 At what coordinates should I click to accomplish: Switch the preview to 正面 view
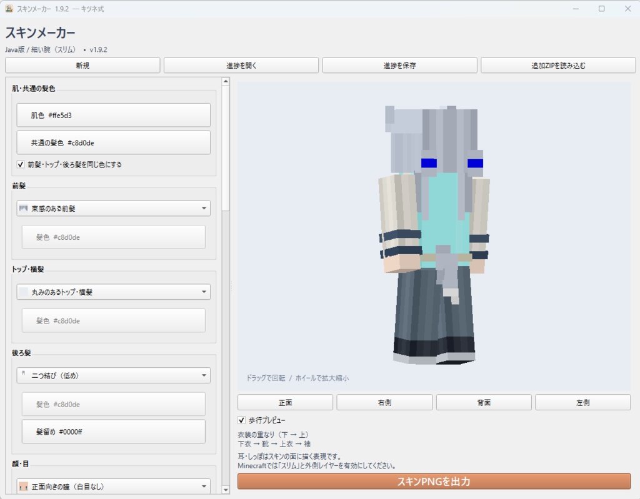[x=285, y=402]
